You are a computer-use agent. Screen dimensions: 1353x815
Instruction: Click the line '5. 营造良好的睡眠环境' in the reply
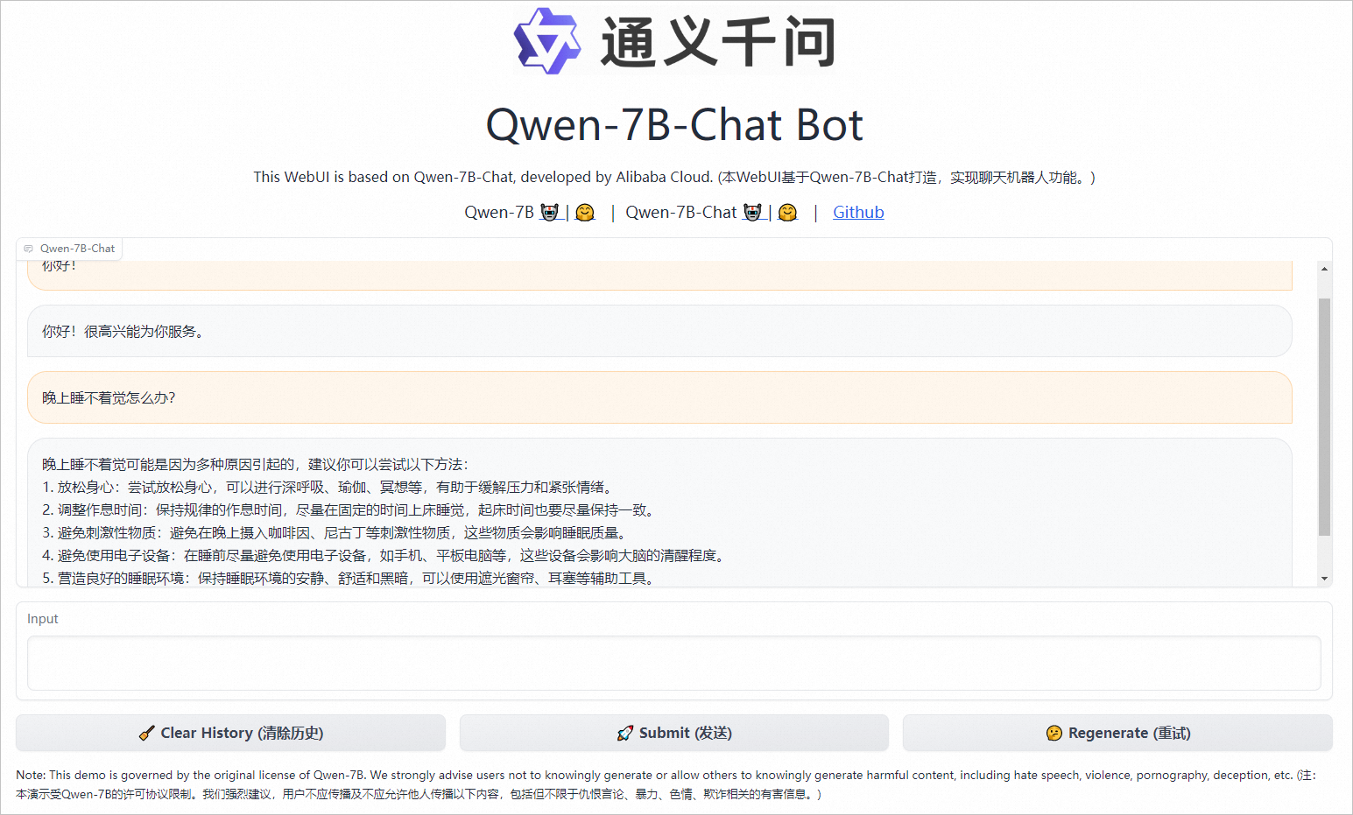tap(350, 578)
